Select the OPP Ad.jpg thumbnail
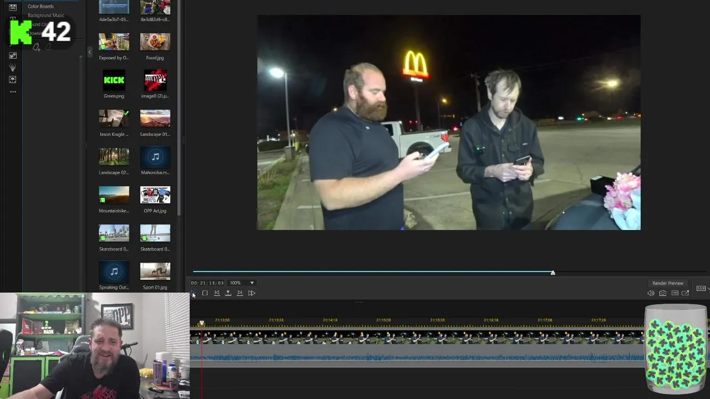 pyautogui.click(x=155, y=195)
